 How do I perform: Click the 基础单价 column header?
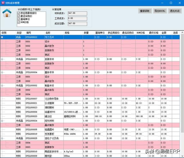pos(100,33)
